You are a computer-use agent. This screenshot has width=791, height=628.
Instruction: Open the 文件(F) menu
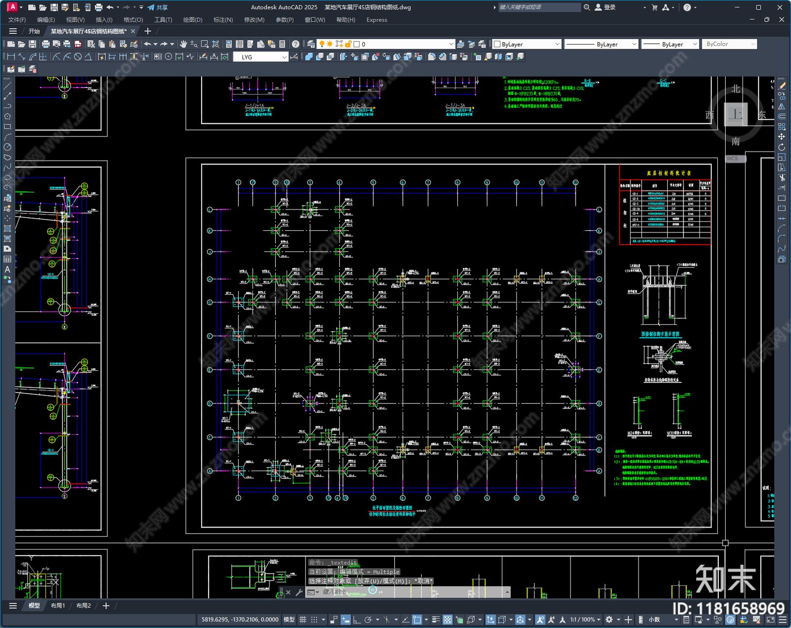click(x=17, y=20)
